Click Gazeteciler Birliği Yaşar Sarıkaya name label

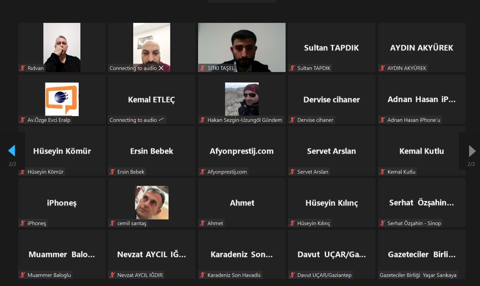[418, 275]
